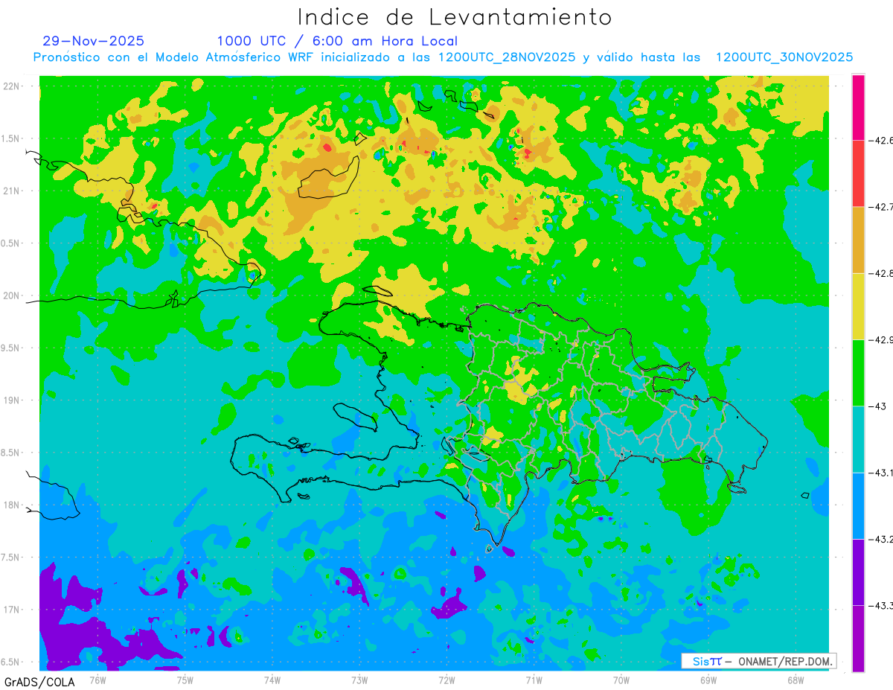Click the "-43.1" color bar value
The height and width of the screenshot is (690, 893).
pyautogui.click(x=880, y=473)
